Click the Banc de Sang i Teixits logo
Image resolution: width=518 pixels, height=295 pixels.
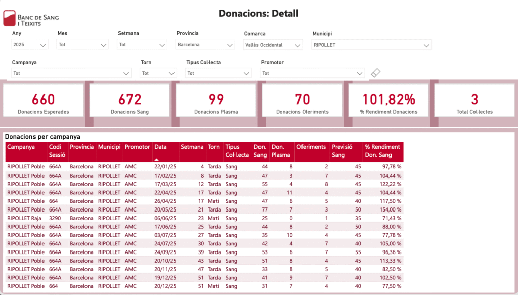(30, 19)
